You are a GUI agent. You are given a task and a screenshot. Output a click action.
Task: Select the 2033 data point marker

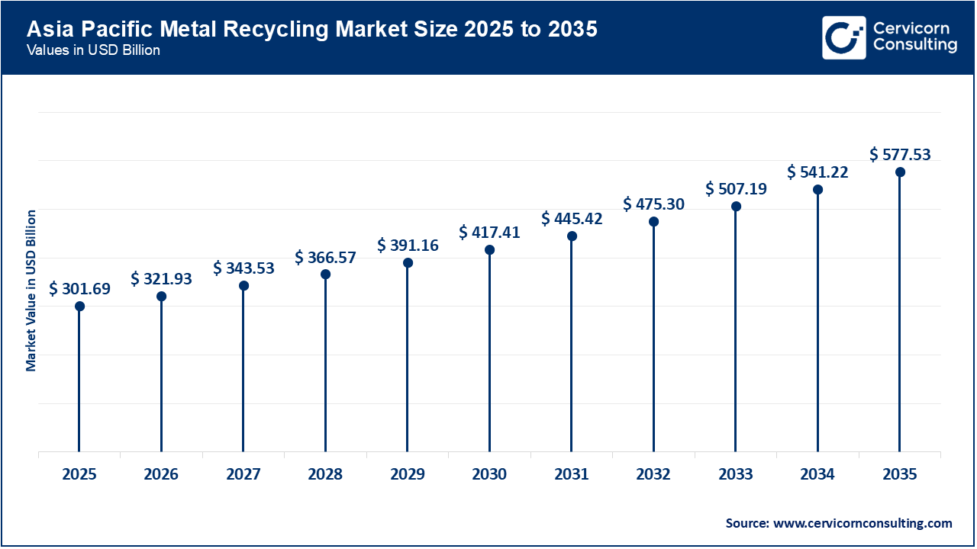click(x=735, y=206)
